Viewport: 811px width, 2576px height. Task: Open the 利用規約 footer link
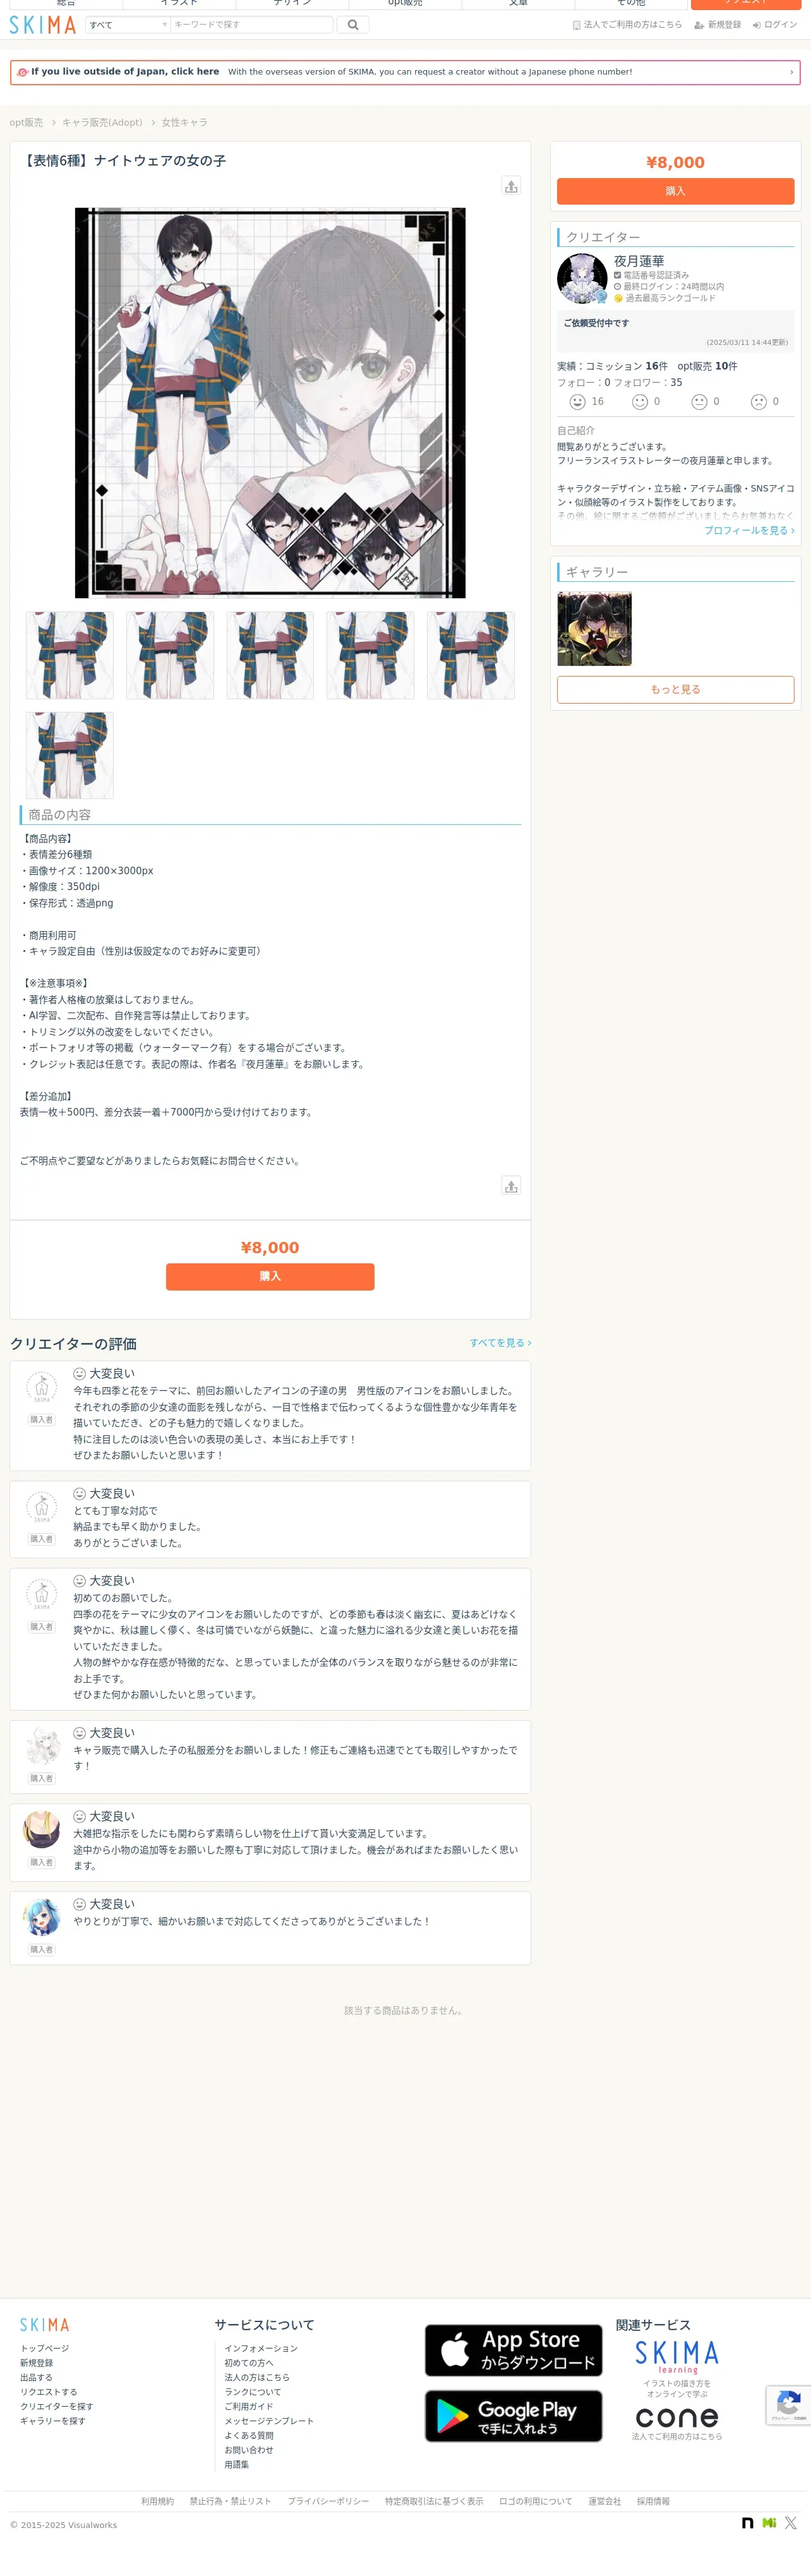click(157, 2502)
